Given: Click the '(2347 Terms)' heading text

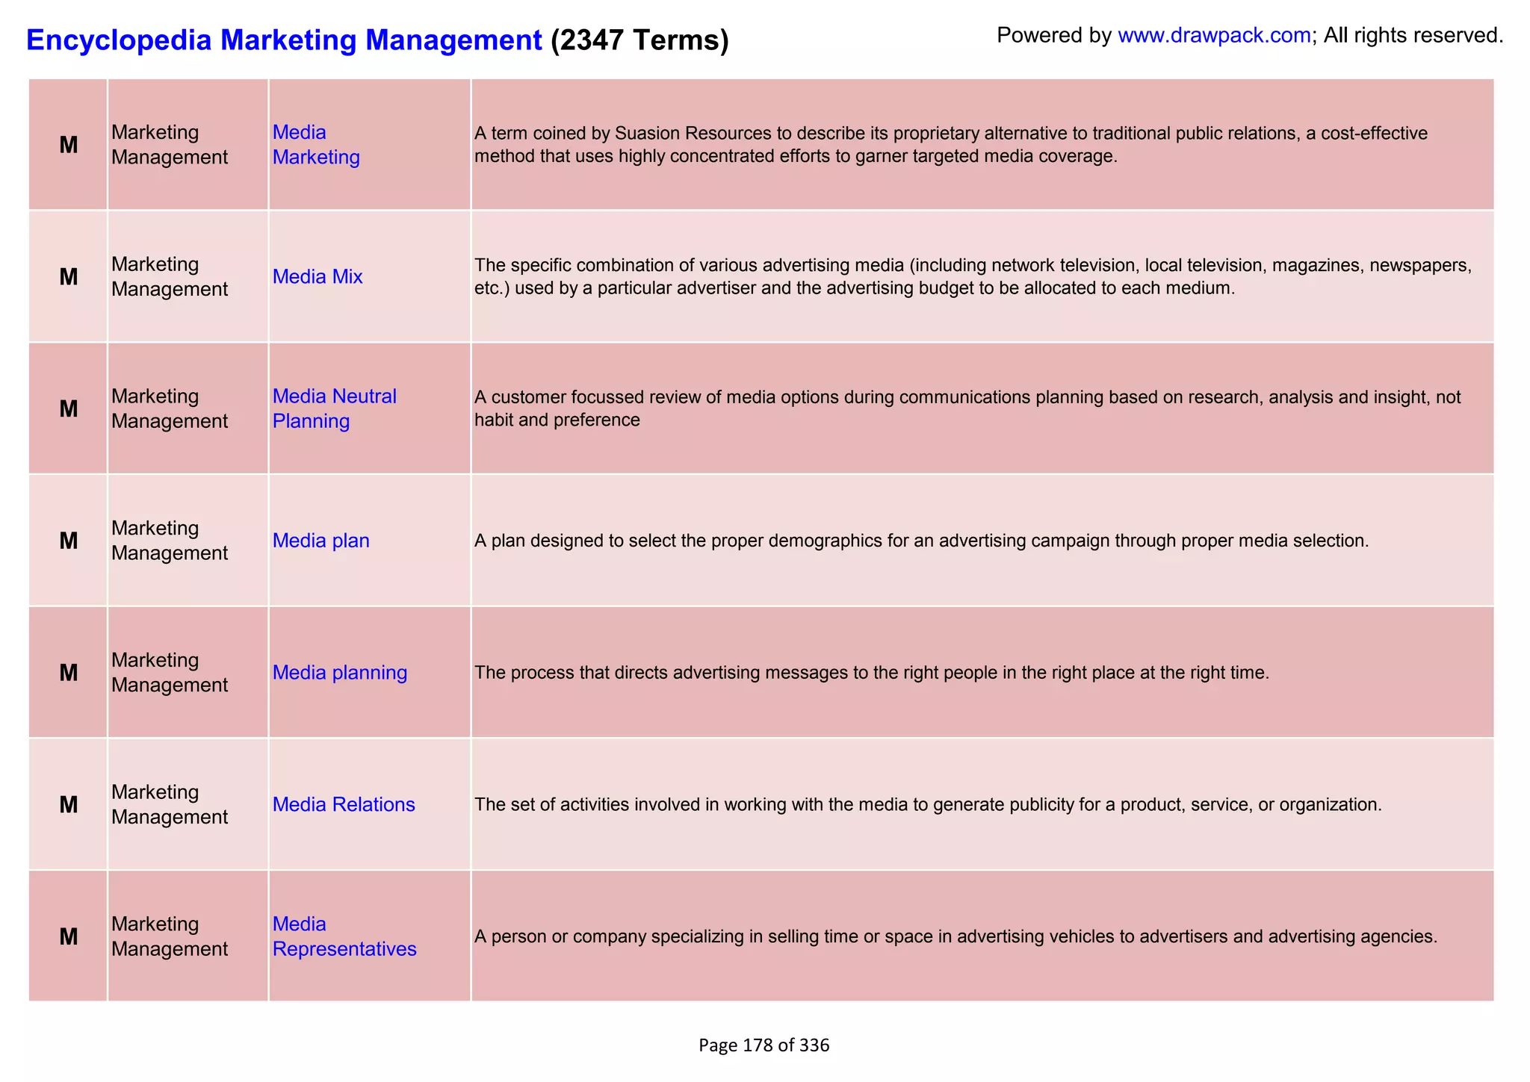Looking at the screenshot, I should pos(639,40).
